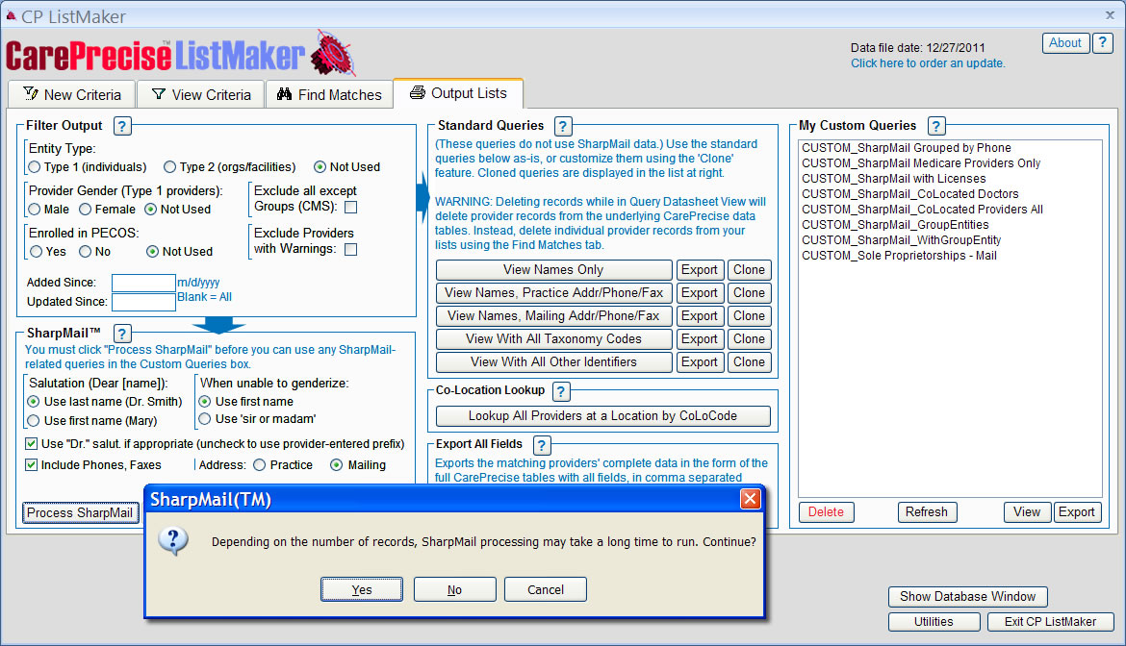Confirm SharpMail processing with Yes

coord(362,590)
